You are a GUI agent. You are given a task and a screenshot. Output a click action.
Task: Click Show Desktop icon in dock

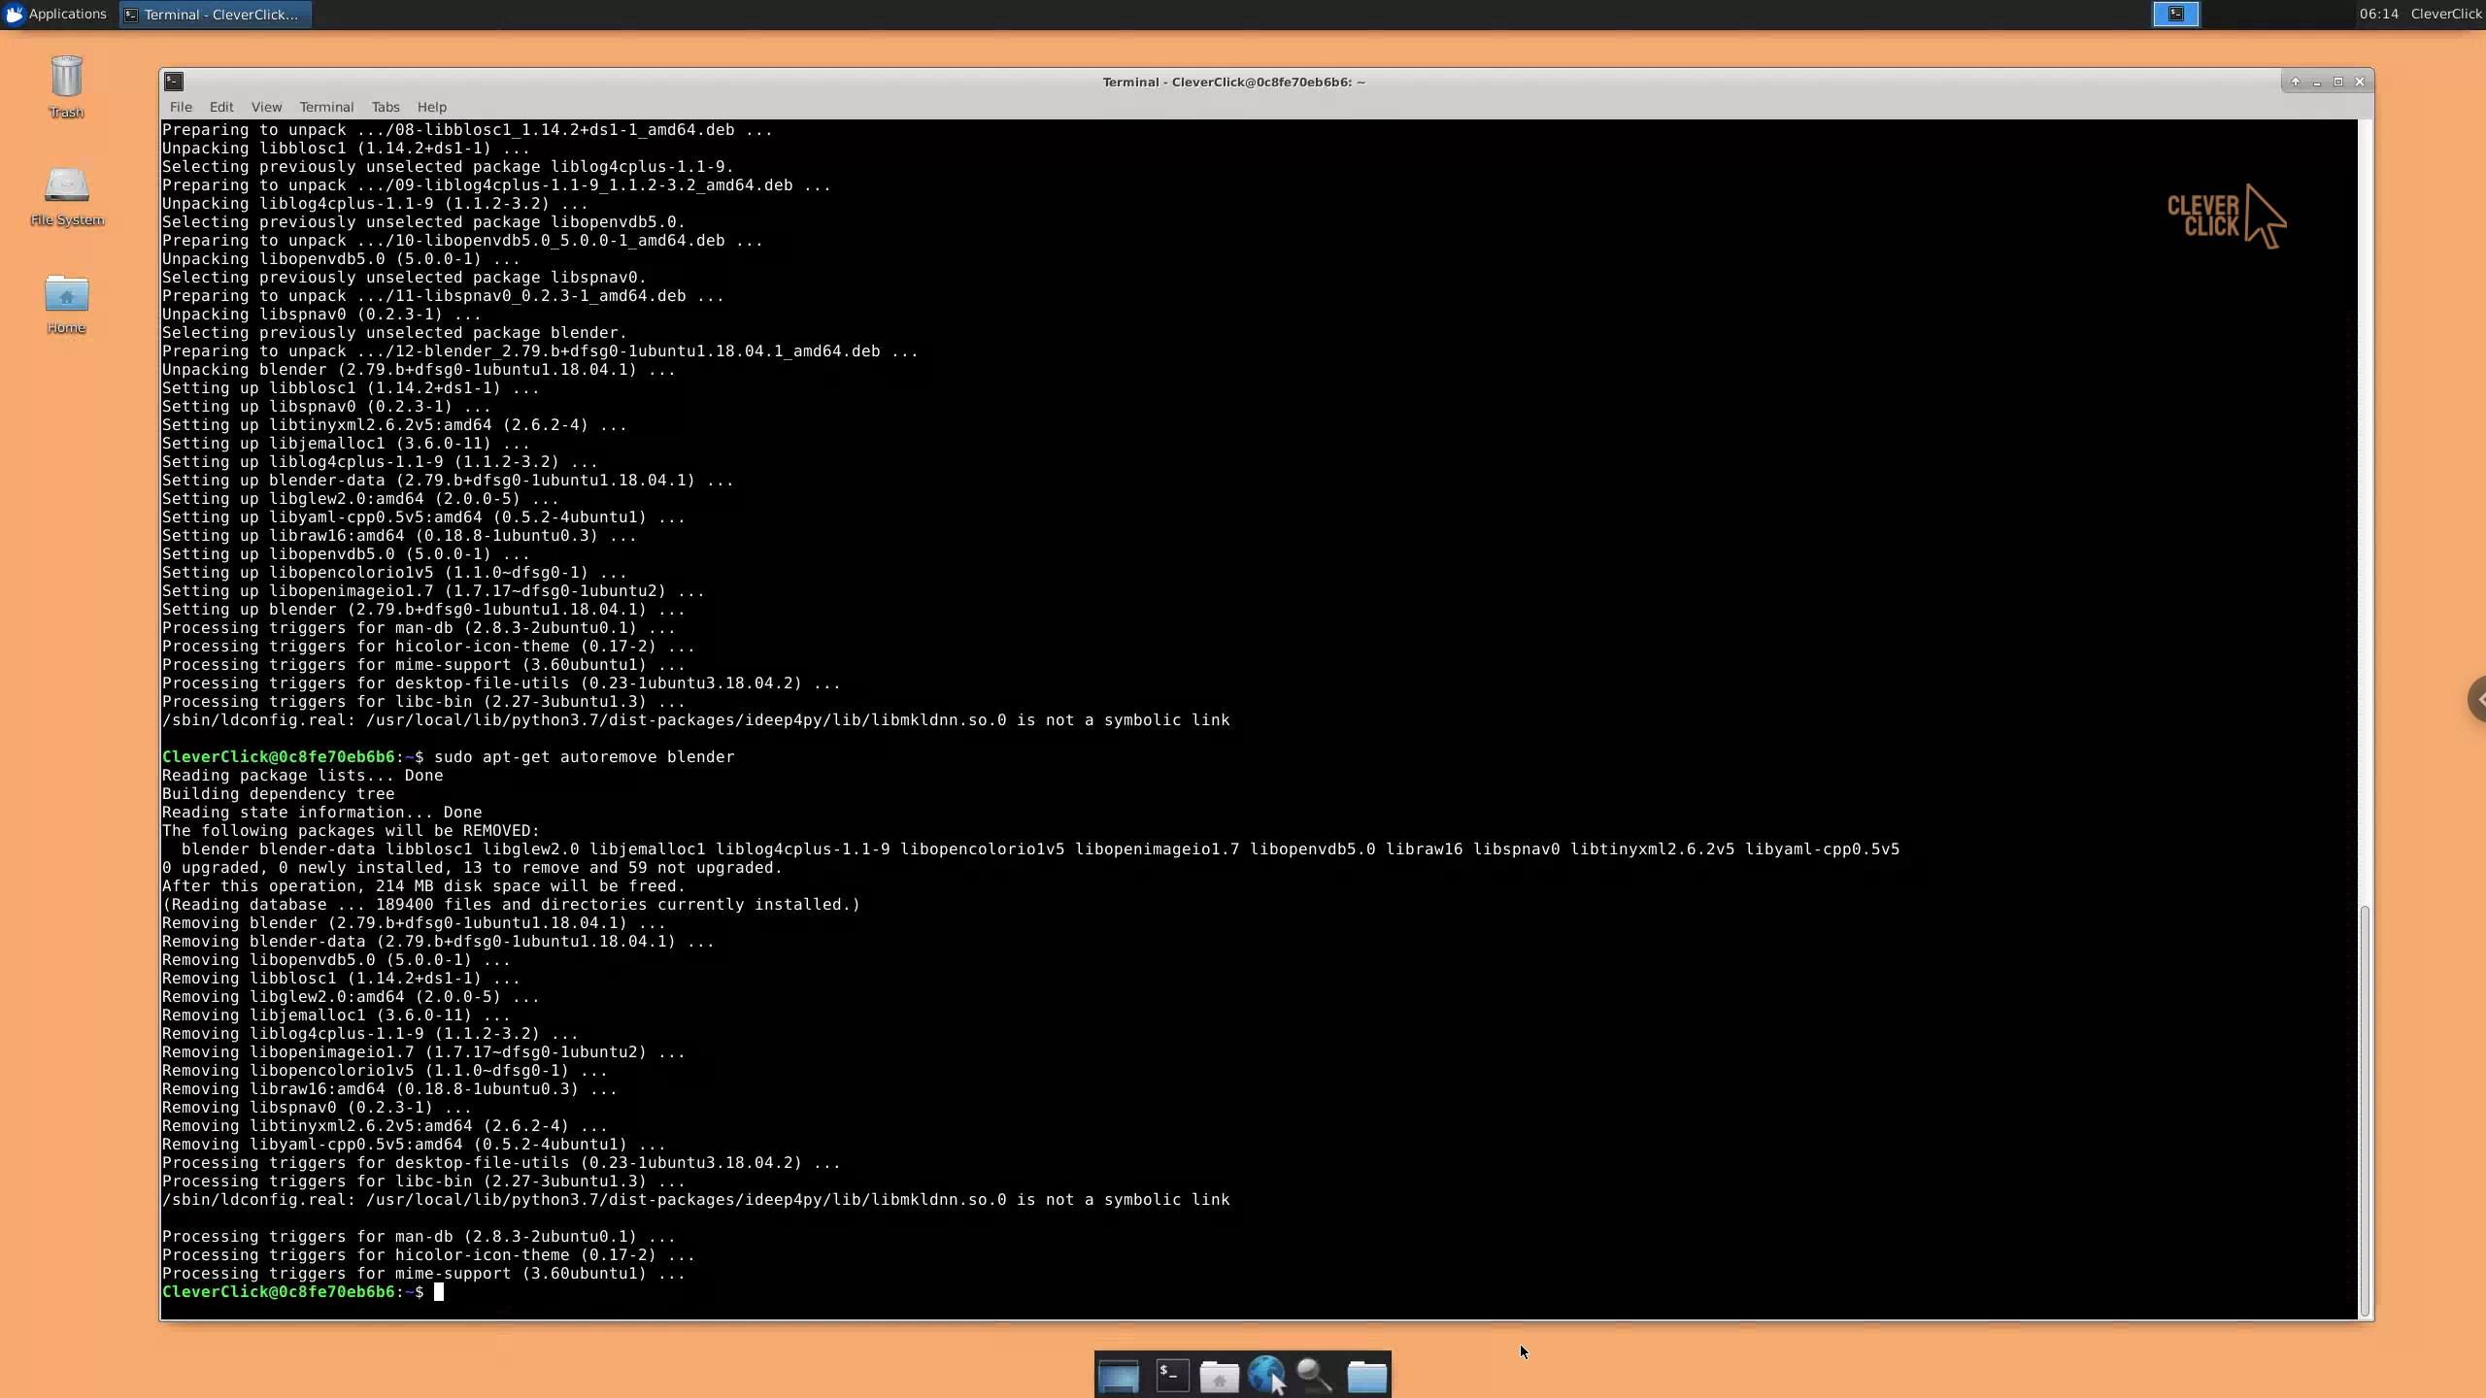1118,1376
